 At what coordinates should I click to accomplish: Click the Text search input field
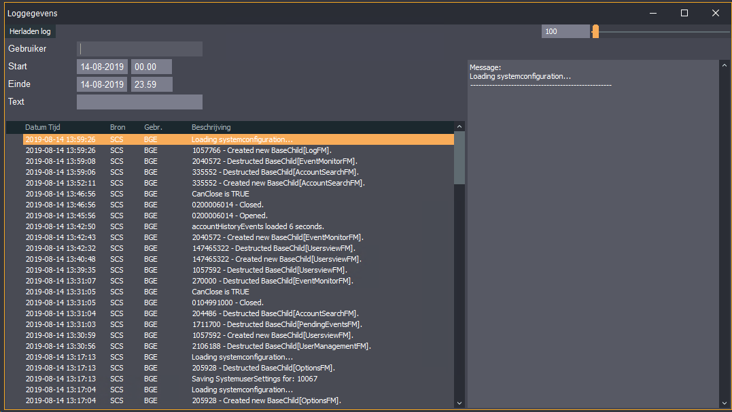click(139, 102)
